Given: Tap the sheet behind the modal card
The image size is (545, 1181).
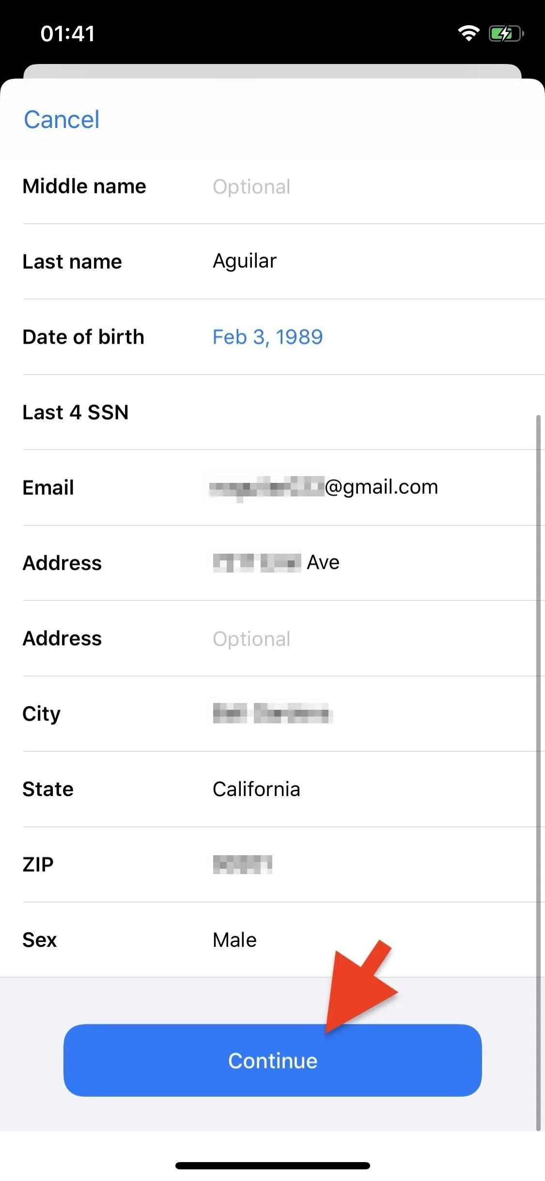Looking at the screenshot, I should (x=272, y=71).
